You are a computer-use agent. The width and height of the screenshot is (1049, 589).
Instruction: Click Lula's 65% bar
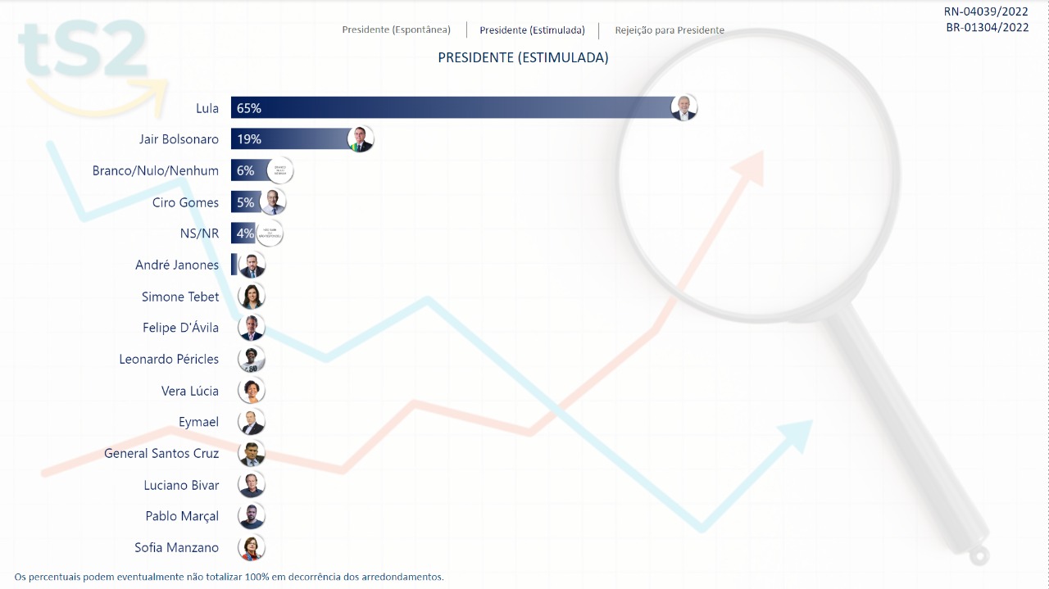[451, 107]
